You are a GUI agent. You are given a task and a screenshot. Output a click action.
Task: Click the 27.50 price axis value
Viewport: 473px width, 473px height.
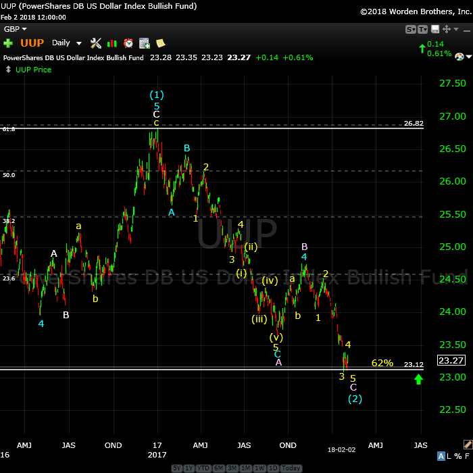(x=453, y=83)
